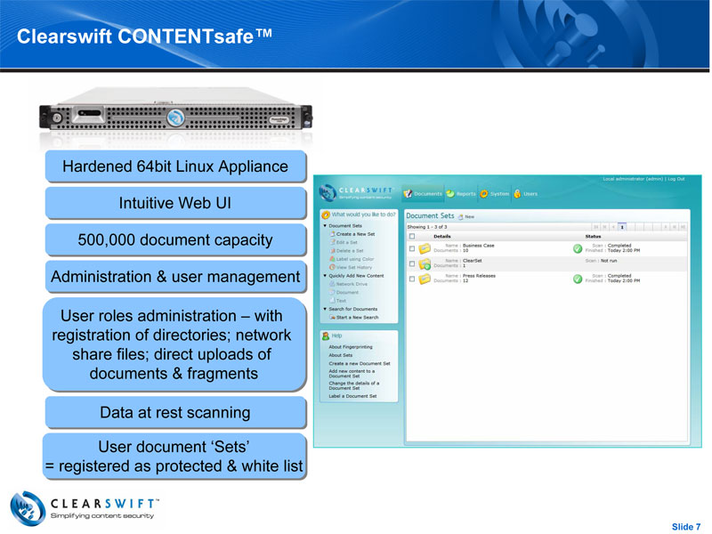
Task: Click the Label using Color icon
Action: (332, 259)
